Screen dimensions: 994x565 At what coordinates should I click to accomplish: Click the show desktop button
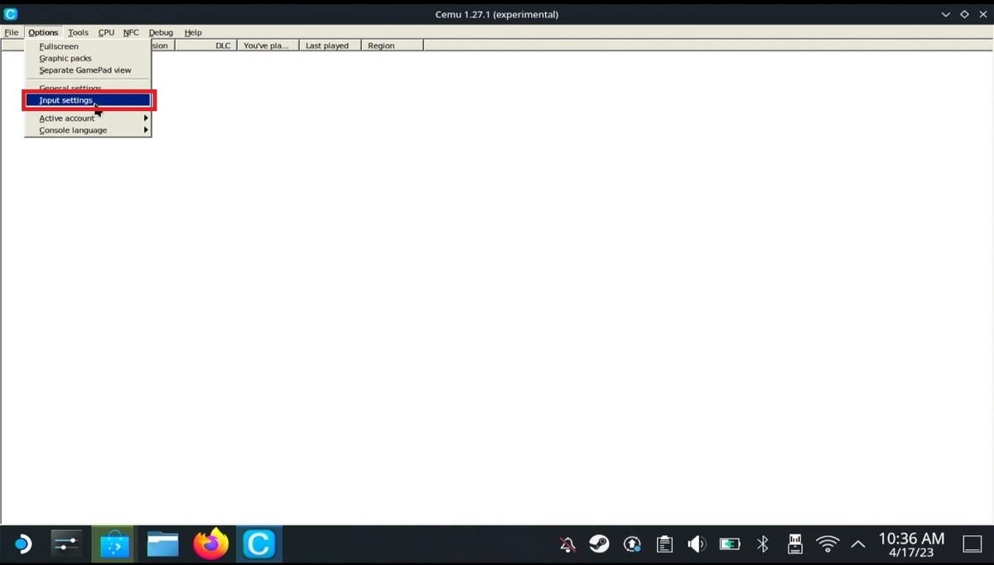point(972,544)
